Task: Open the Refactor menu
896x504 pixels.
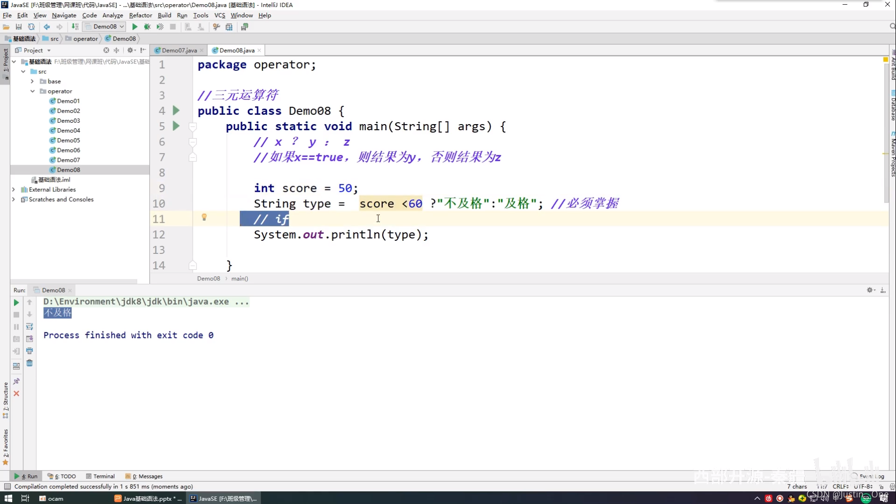Action: (x=140, y=15)
